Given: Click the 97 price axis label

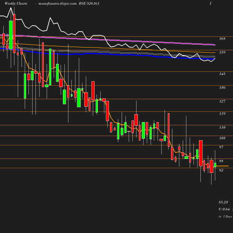Looking at the screenshot, I should 221,147.
